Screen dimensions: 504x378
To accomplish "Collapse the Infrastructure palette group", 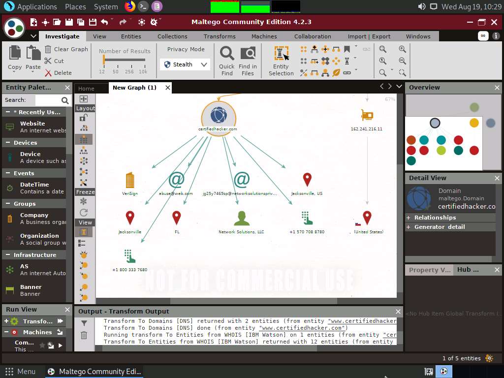I will pos(8,254).
